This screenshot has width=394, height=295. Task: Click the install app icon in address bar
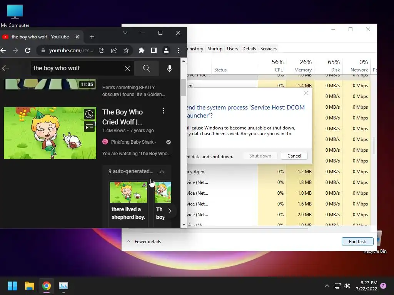[x=102, y=50]
